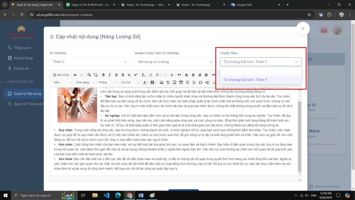
Task: Click the angel image in editor
Action: [77, 105]
